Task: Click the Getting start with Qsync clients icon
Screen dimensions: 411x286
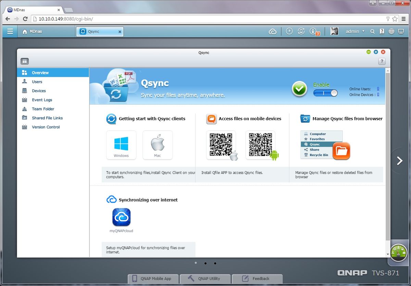Action: (111, 119)
